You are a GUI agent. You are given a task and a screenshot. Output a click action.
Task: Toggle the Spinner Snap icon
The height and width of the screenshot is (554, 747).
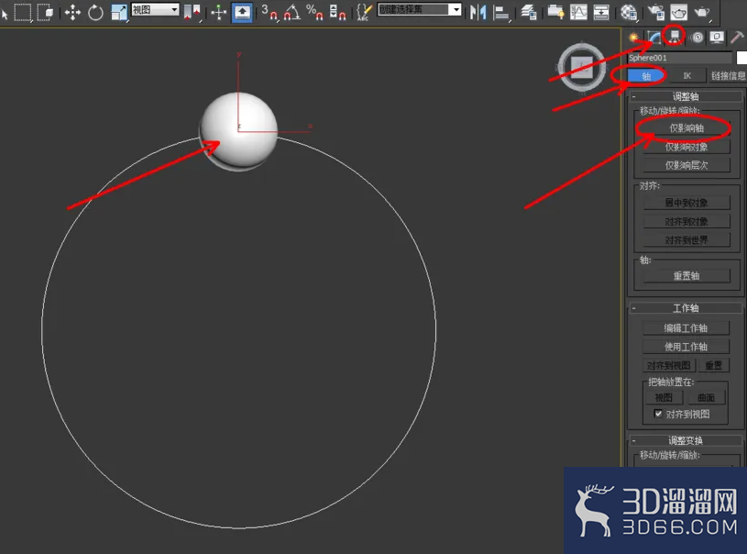point(337,12)
